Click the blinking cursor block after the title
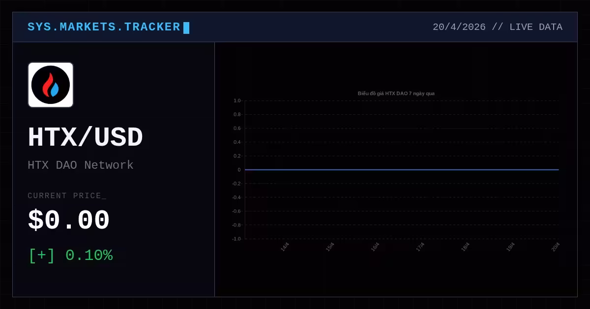 pyautogui.click(x=186, y=28)
